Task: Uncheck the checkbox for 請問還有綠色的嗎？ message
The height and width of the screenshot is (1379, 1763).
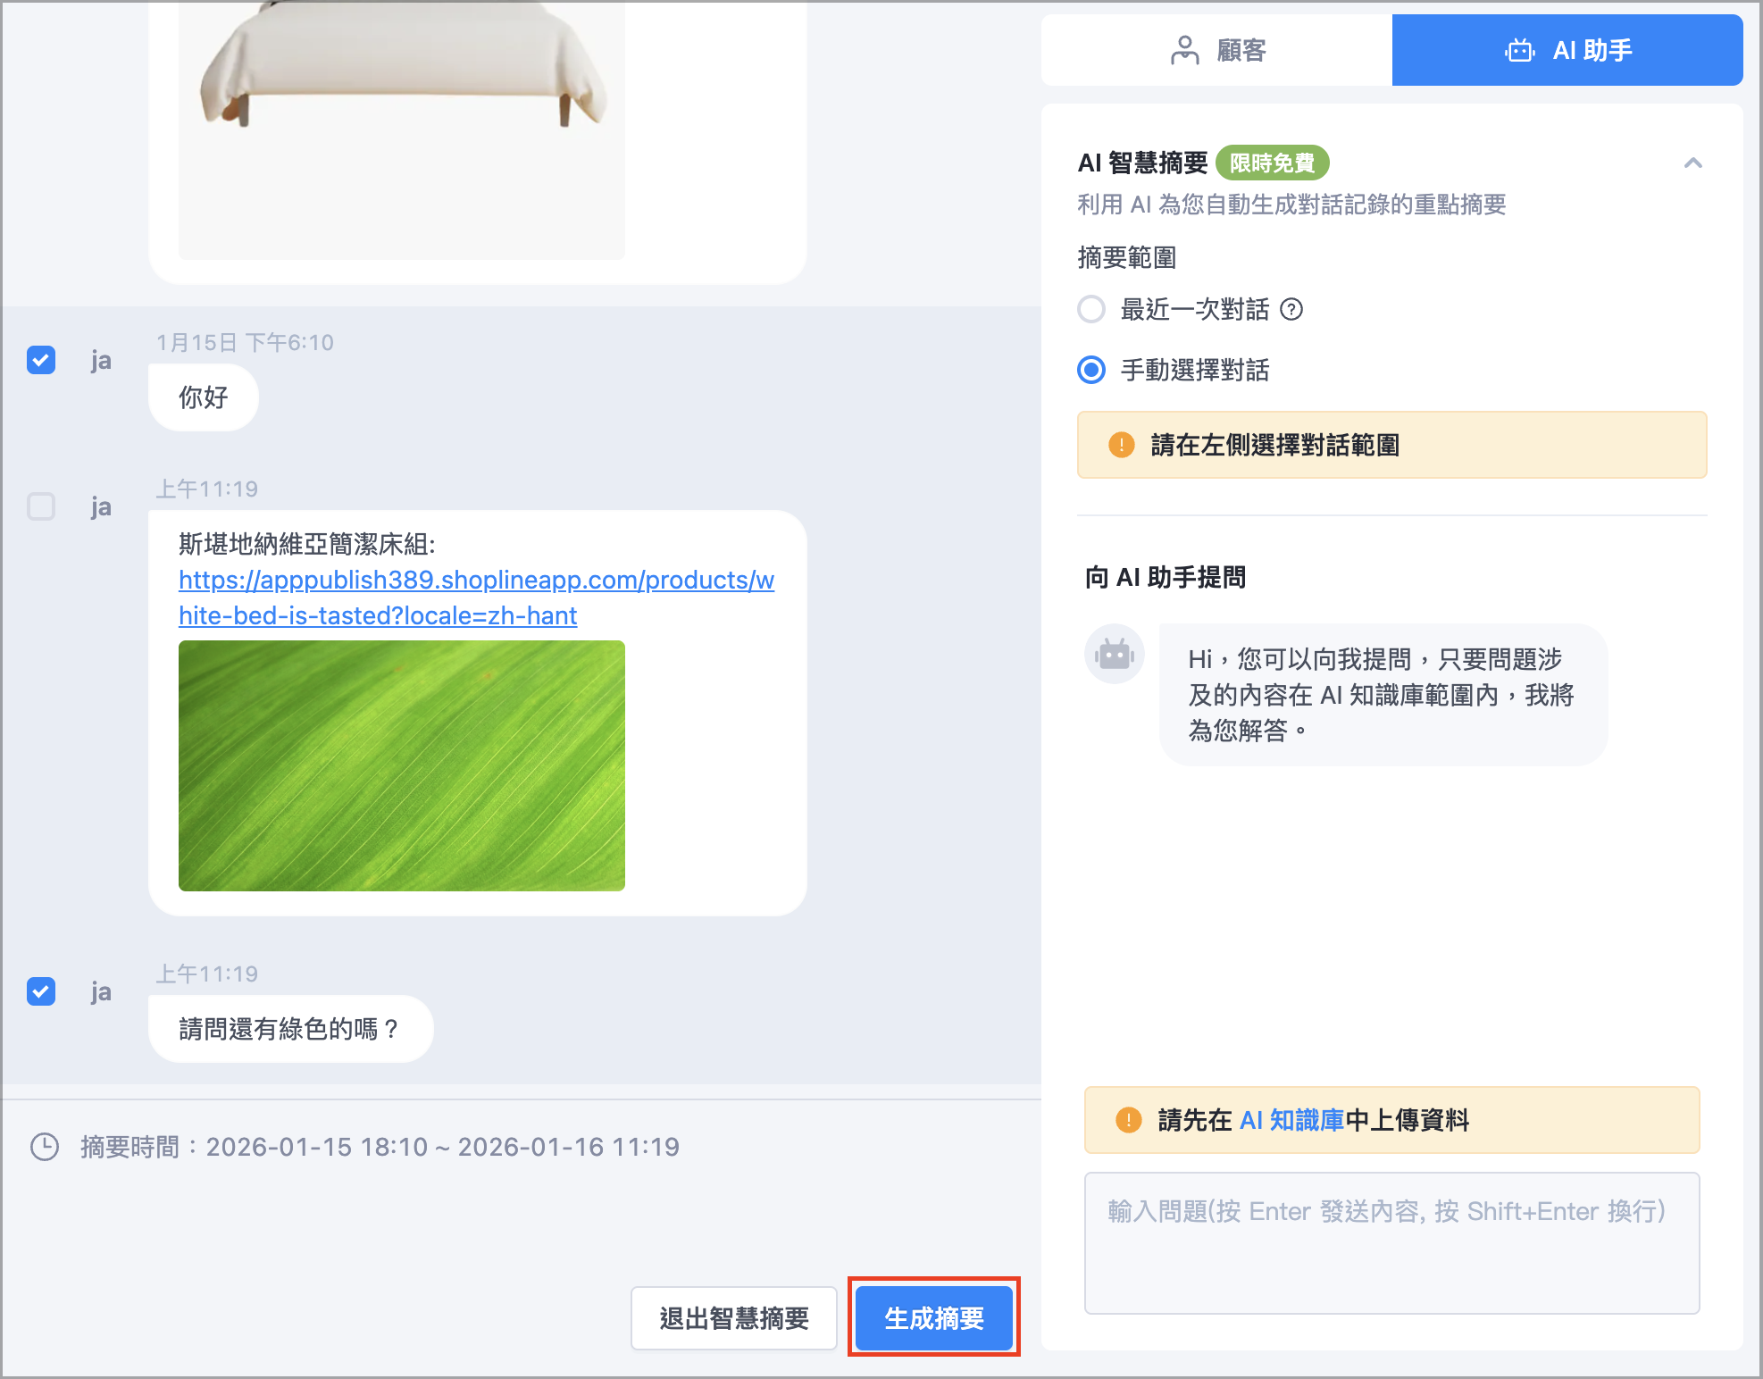Action: [x=41, y=991]
